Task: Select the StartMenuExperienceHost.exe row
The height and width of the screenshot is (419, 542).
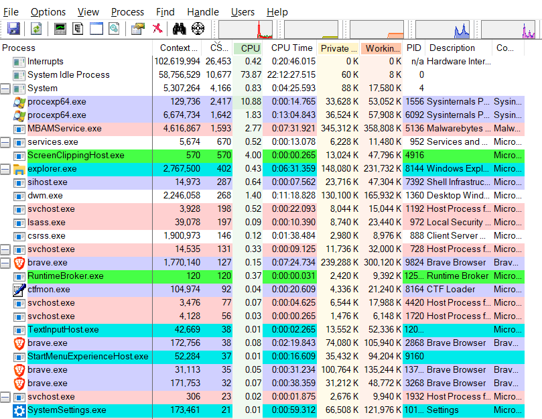Action: [262, 357]
